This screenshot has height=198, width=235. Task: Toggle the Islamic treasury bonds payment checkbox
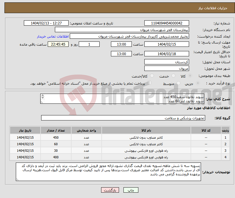(149, 83)
